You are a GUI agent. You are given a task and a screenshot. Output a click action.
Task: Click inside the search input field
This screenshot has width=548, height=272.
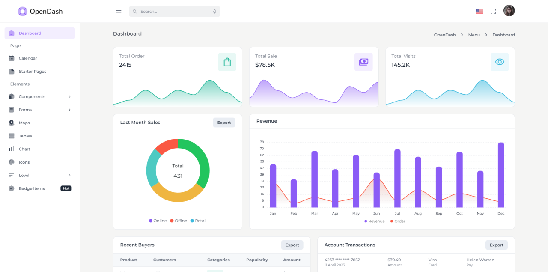click(x=171, y=11)
